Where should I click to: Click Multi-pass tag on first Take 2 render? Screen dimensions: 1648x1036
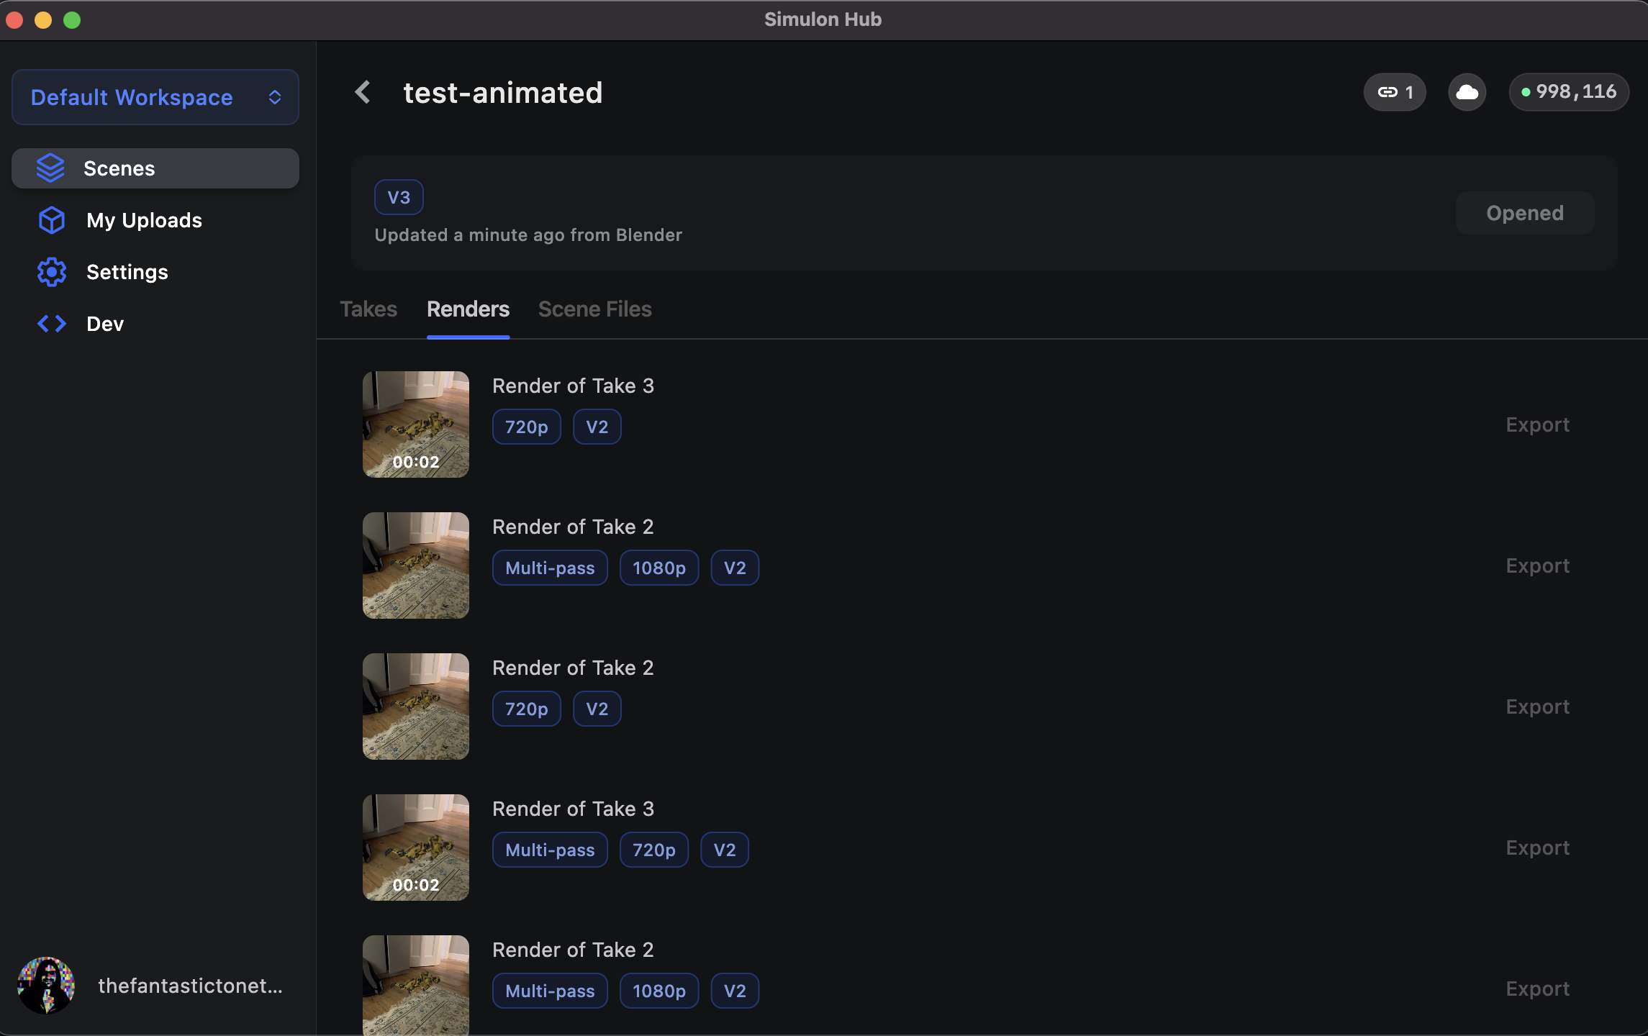(550, 568)
